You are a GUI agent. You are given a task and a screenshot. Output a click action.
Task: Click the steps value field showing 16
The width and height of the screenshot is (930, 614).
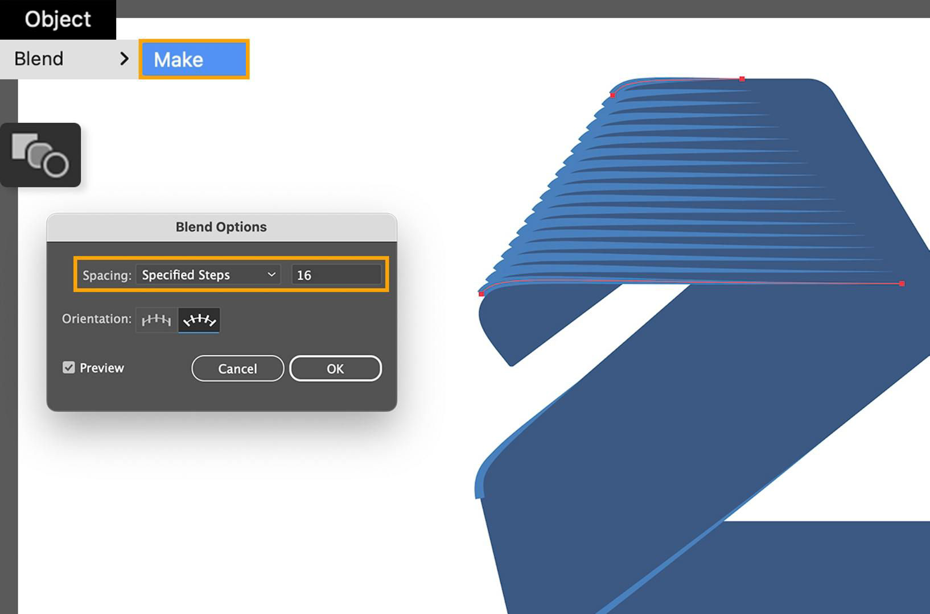[x=336, y=275]
